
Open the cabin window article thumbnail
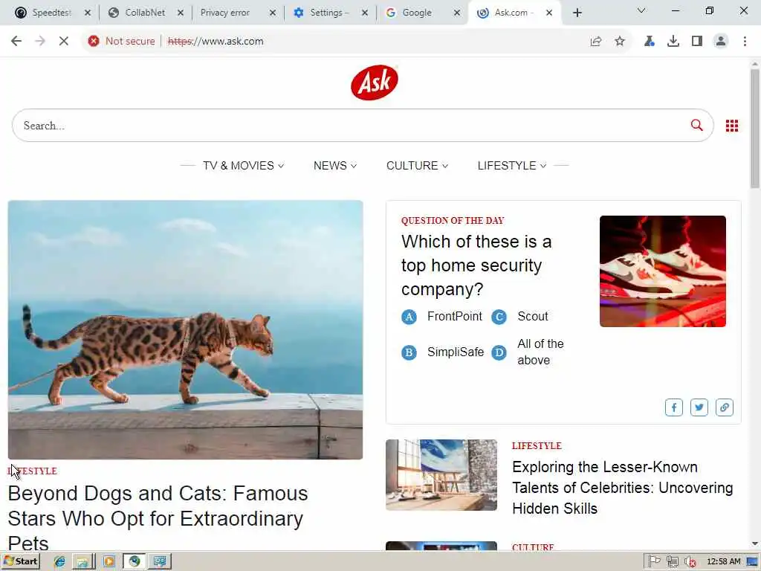(x=441, y=475)
